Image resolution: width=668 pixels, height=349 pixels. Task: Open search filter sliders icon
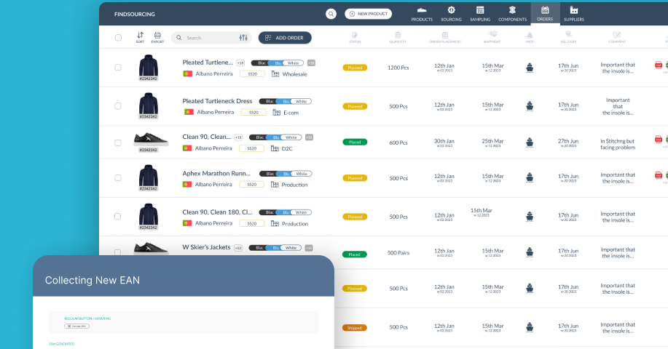pos(243,38)
